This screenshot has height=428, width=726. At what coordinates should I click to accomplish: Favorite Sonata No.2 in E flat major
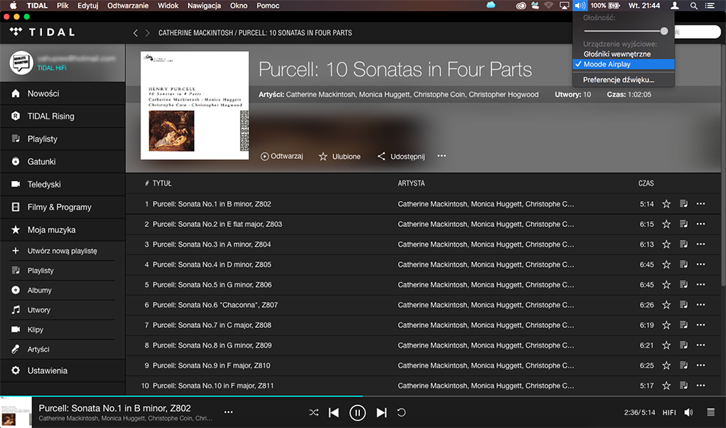tap(666, 224)
